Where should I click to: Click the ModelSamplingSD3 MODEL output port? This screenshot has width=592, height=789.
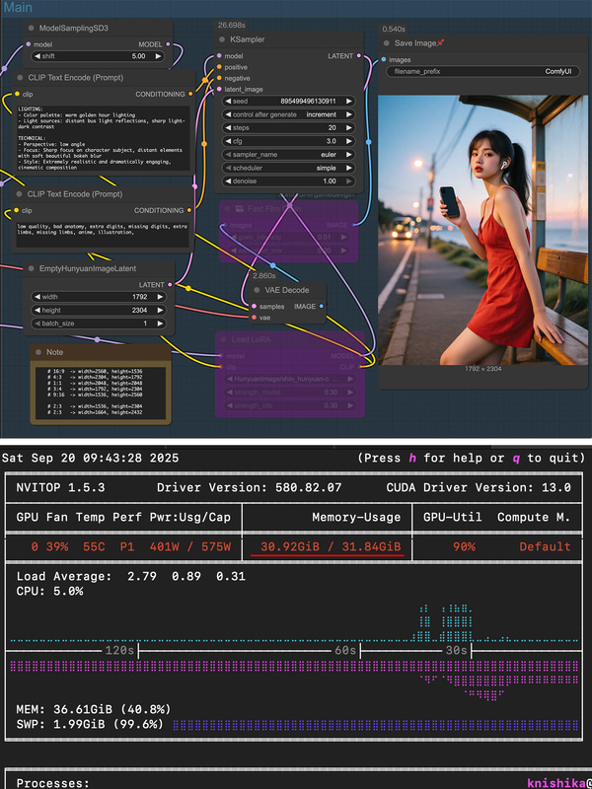(x=168, y=44)
